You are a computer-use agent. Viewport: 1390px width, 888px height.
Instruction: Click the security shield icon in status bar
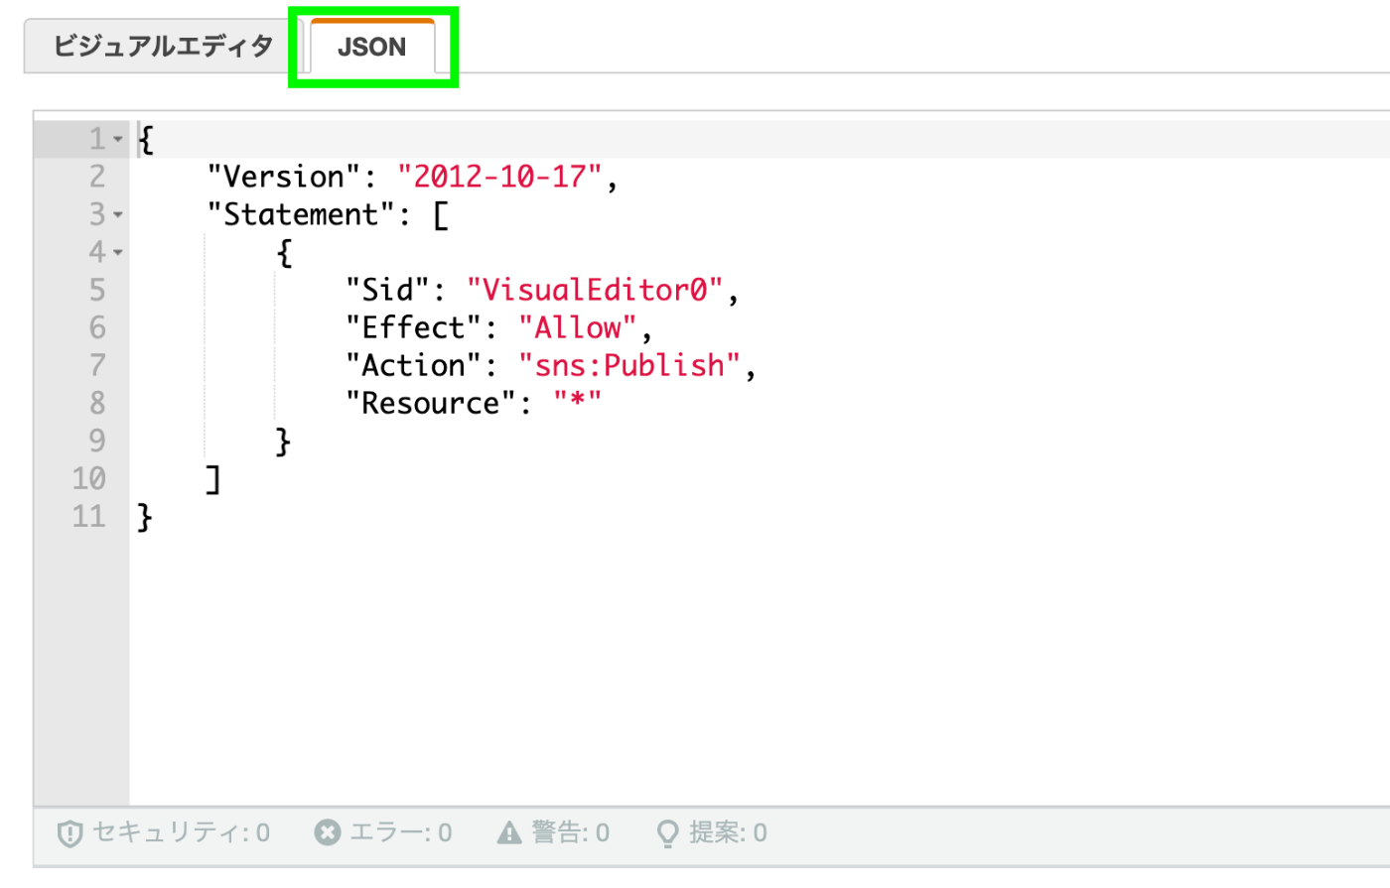click(x=69, y=833)
